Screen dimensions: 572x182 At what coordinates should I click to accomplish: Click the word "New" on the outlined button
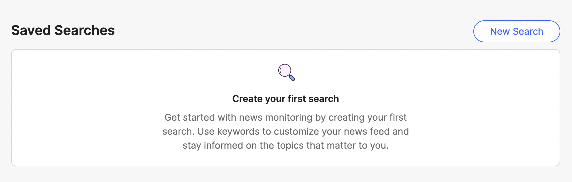tap(500, 31)
